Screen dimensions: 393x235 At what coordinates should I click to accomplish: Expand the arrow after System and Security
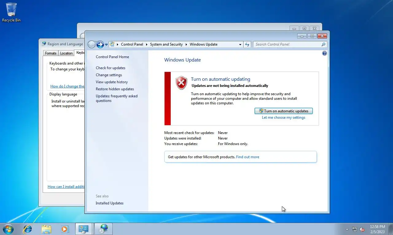pos(186,44)
